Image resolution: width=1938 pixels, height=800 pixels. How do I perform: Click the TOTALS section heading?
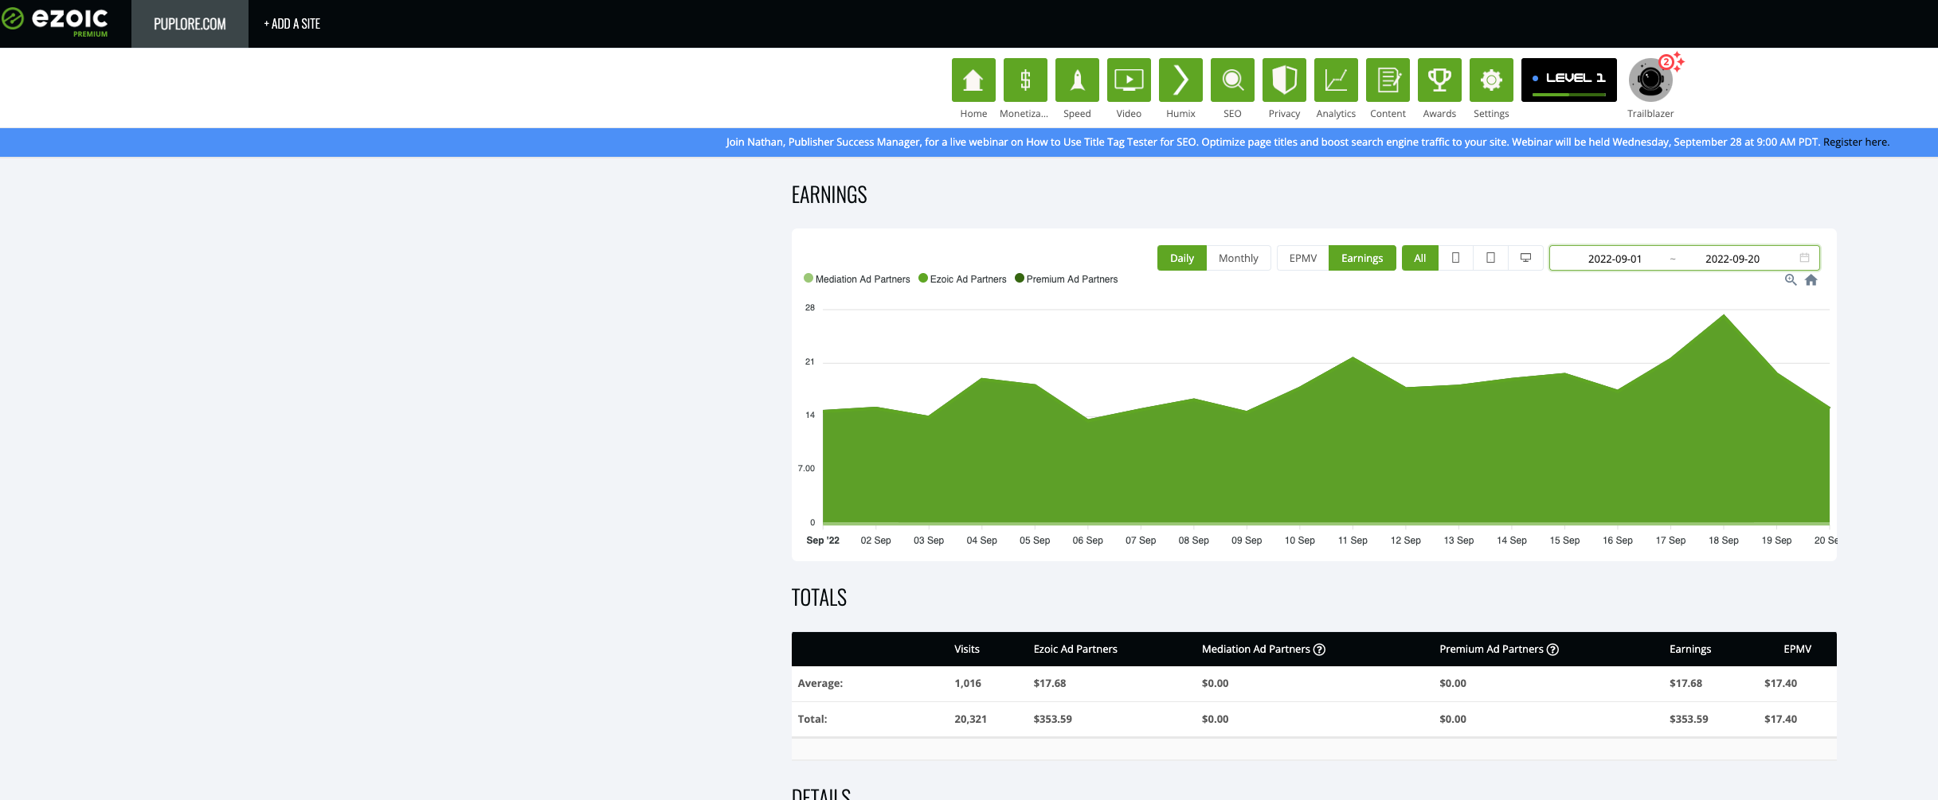819,598
